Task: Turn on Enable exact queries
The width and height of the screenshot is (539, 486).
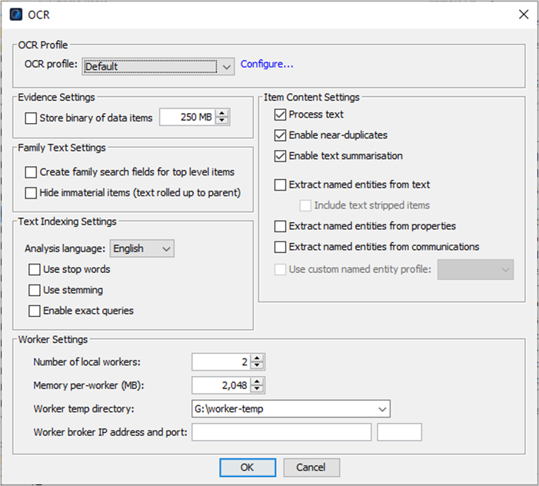Action: [35, 311]
